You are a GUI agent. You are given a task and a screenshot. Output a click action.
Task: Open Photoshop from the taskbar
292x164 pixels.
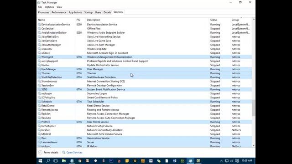(111, 161)
